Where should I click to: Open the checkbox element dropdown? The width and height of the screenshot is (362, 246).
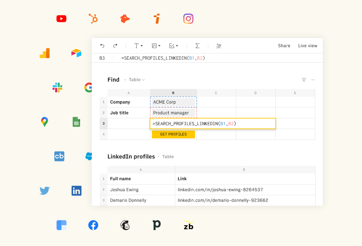(x=173, y=46)
